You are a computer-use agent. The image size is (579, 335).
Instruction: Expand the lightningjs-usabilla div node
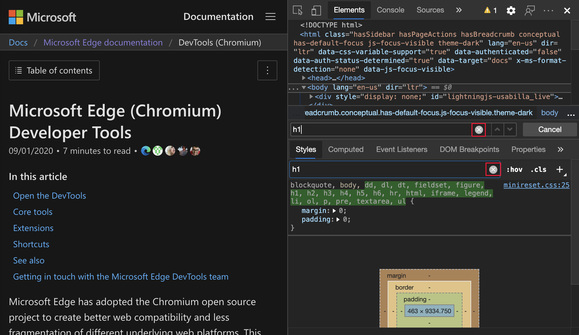coord(311,97)
